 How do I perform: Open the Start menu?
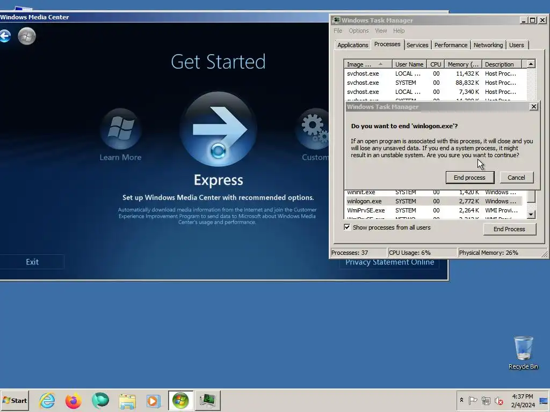click(x=15, y=400)
